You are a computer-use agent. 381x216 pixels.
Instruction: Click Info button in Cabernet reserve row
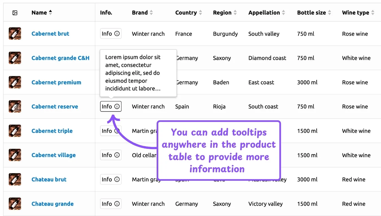(111, 106)
